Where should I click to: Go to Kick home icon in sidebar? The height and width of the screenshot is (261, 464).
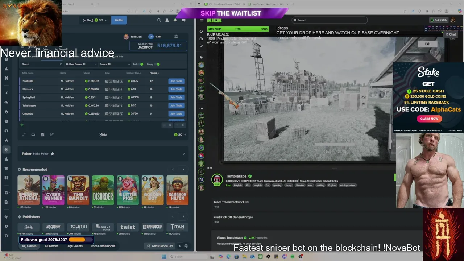[201, 31]
